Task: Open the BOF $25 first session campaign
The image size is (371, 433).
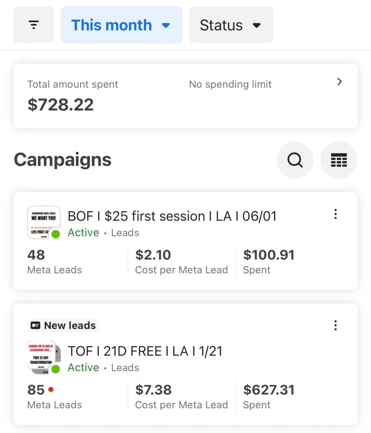Action: coord(172,216)
